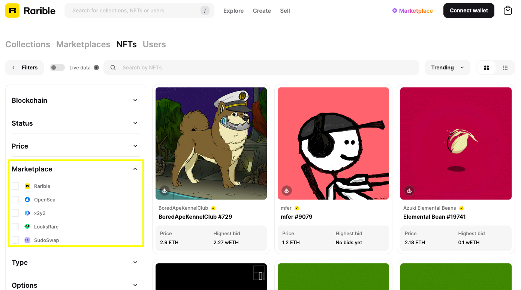521x290 pixels.
Task: Click the magnifier icon in NFT search
Action: [113, 68]
